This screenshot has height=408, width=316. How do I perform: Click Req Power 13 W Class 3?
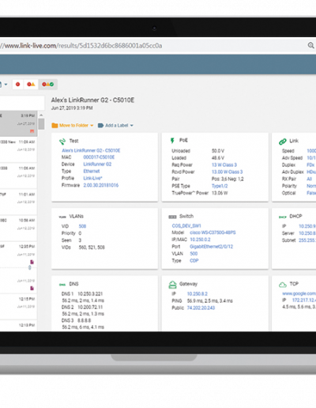[224, 164]
